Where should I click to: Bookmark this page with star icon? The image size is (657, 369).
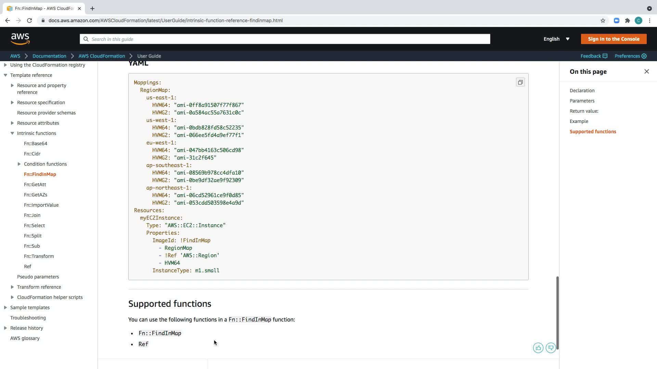[x=603, y=20]
